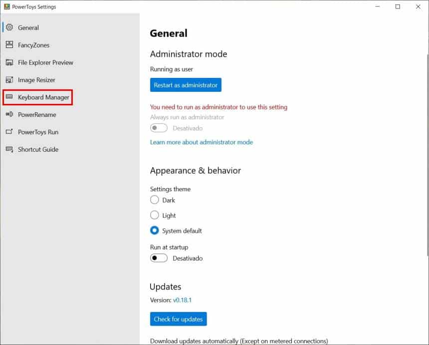
Task: Click the Updates heading
Action: pyautogui.click(x=165, y=287)
